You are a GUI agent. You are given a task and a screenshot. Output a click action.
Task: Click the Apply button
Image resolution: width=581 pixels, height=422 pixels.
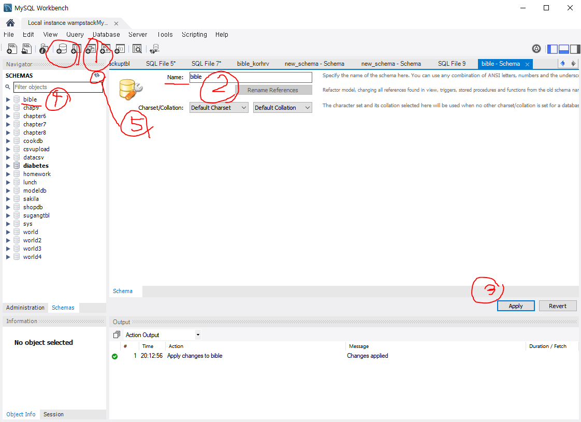point(515,305)
